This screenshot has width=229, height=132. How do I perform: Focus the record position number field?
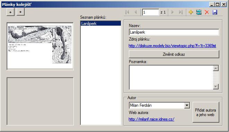click(x=150, y=12)
